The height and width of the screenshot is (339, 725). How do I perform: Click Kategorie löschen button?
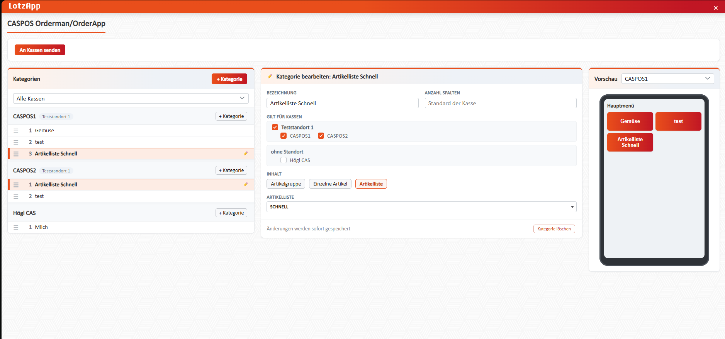click(x=554, y=229)
